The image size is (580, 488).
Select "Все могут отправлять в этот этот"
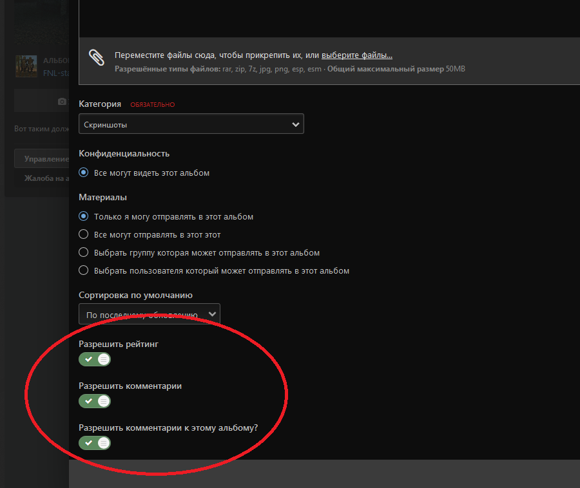tap(83, 235)
